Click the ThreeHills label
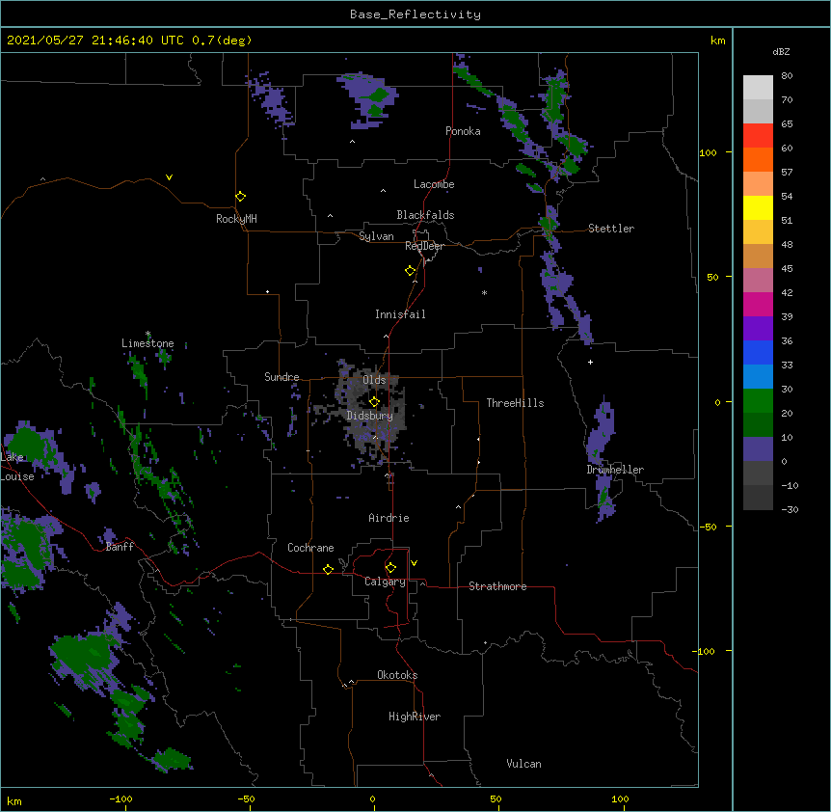Viewport: 831px width, 812px height. [515, 403]
